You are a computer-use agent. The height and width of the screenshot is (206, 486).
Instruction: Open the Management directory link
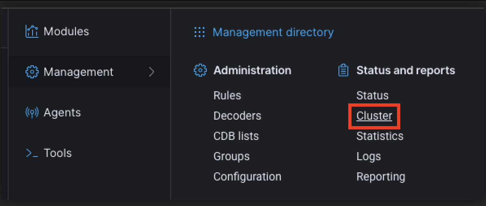tap(273, 32)
